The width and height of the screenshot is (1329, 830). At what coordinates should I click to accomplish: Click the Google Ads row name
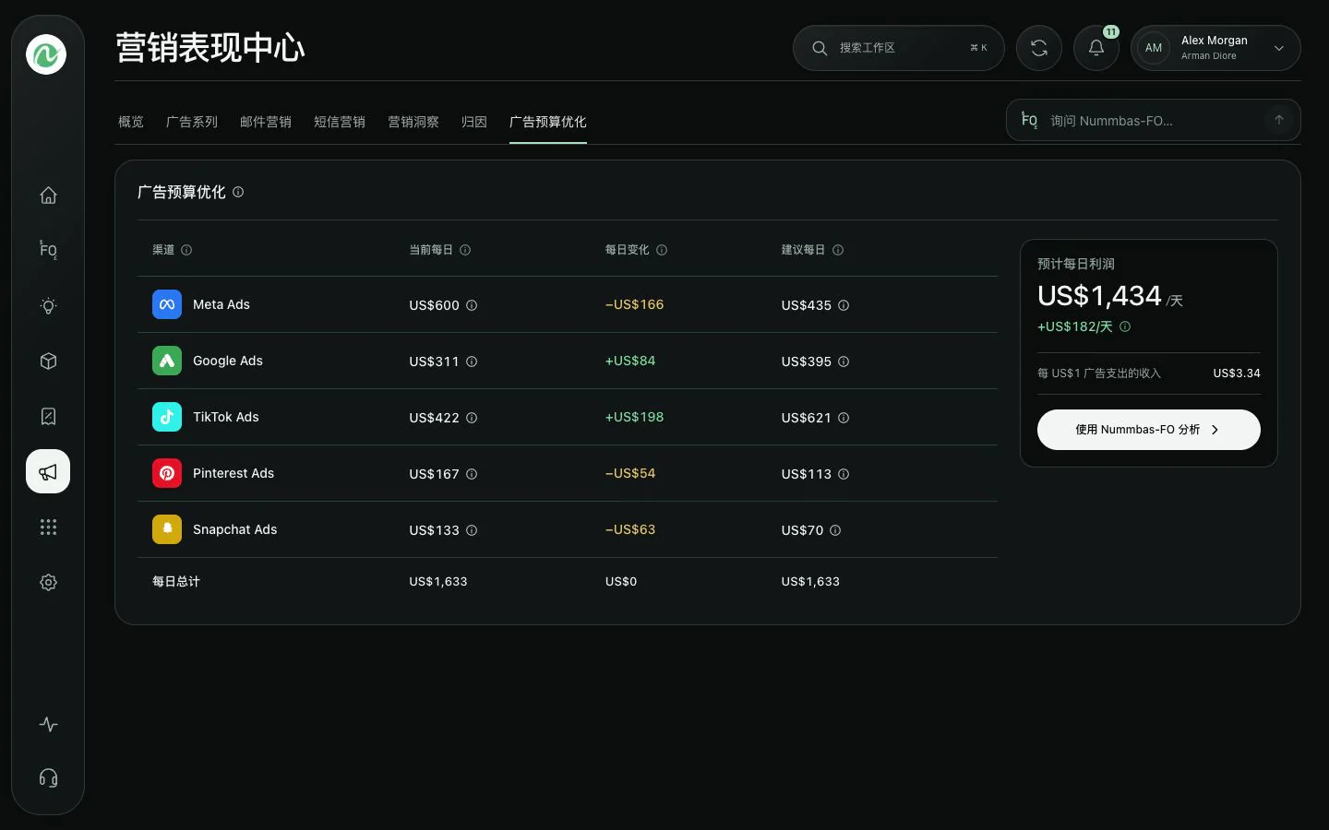(x=228, y=361)
